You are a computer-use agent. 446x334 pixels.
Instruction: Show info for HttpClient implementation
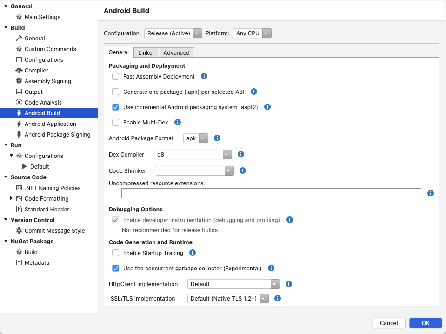click(289, 284)
